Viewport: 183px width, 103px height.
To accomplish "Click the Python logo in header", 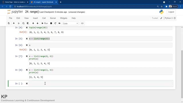I will [162, 12].
